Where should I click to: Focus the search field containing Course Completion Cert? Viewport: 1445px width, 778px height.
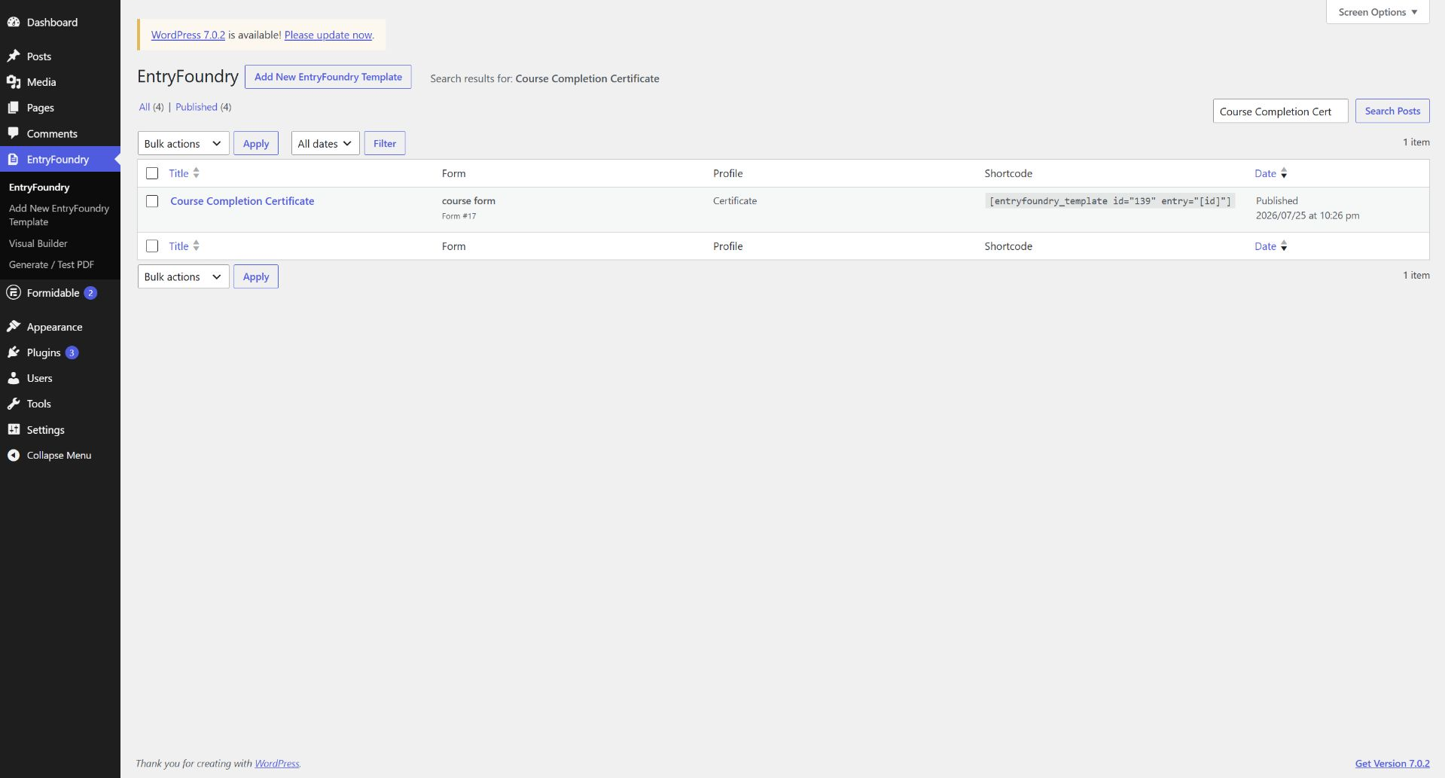(1280, 111)
